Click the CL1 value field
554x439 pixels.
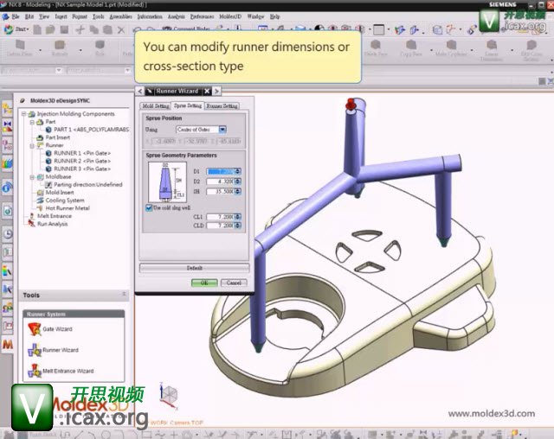[221, 217]
